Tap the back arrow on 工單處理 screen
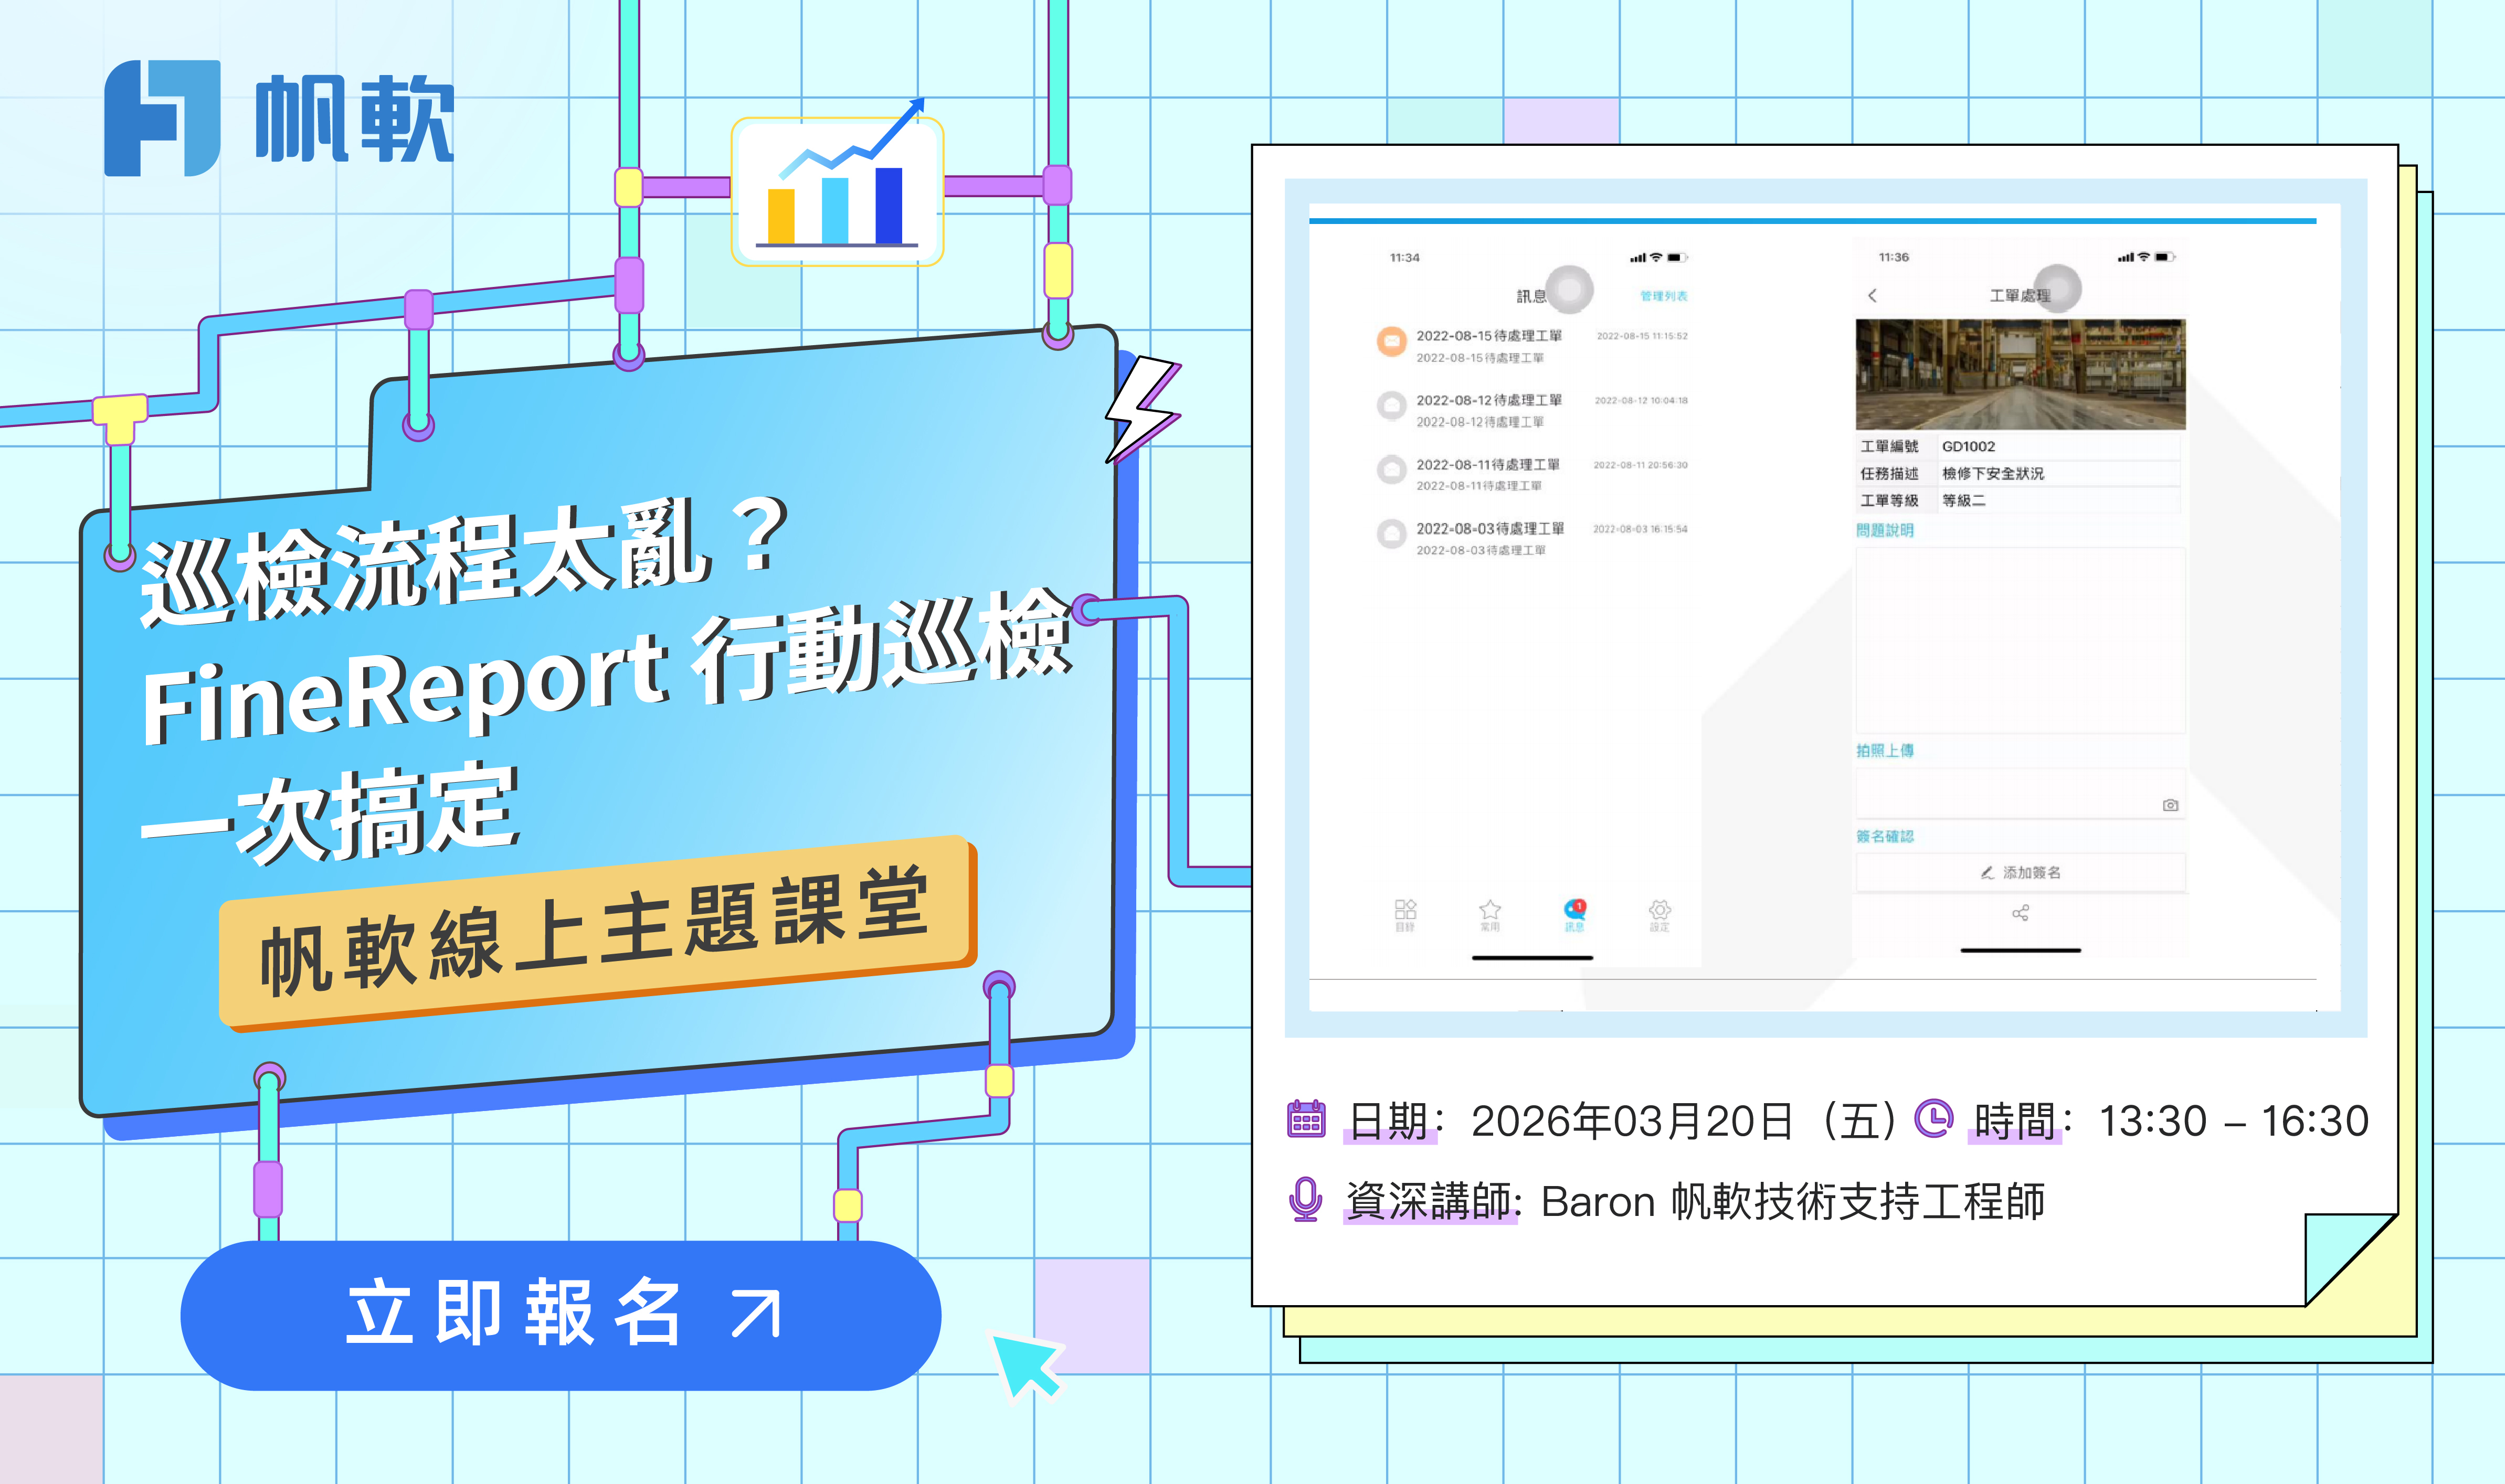Viewport: 2505px width, 1484px height. click(1873, 295)
